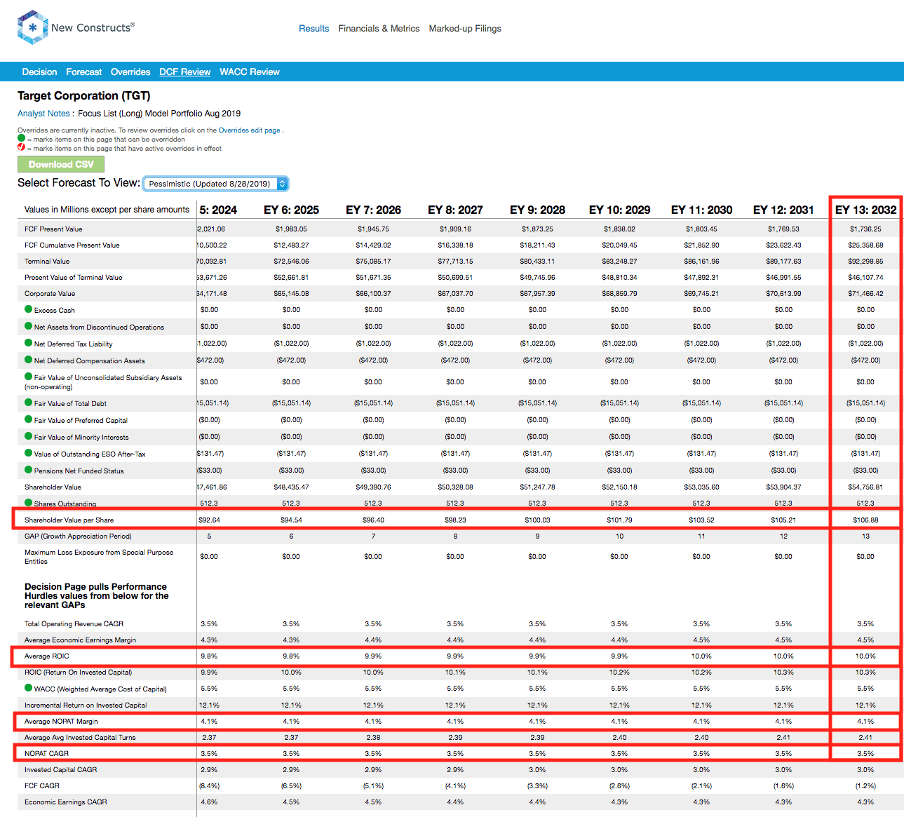Click the Average Avg Invested Capital Turns label
The height and width of the screenshot is (817, 904).
click(80, 738)
